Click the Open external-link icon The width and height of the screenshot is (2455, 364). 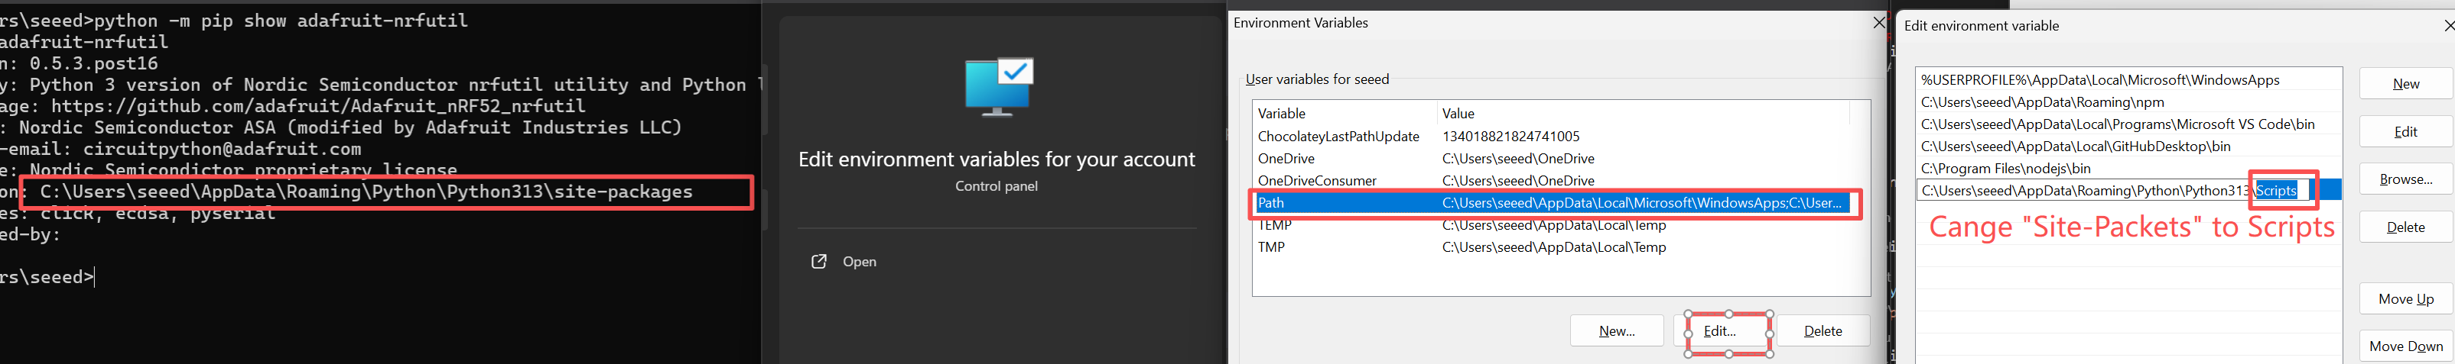818,261
